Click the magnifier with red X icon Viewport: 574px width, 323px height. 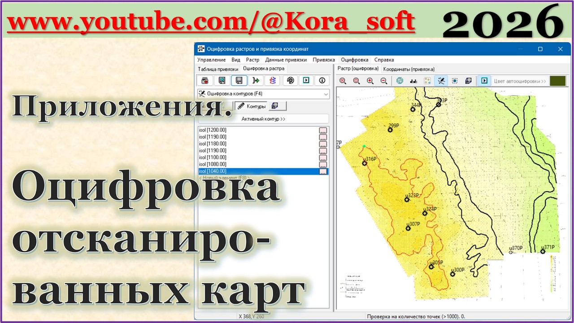point(343,81)
